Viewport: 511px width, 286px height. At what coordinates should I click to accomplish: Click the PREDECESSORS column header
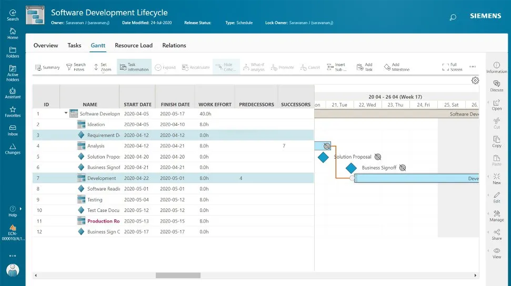pyautogui.click(x=256, y=104)
